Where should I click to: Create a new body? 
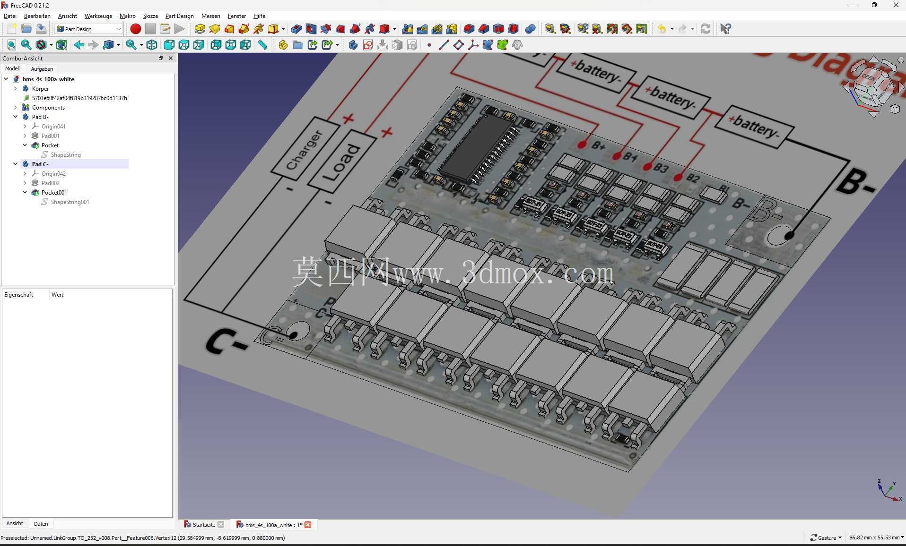(353, 45)
